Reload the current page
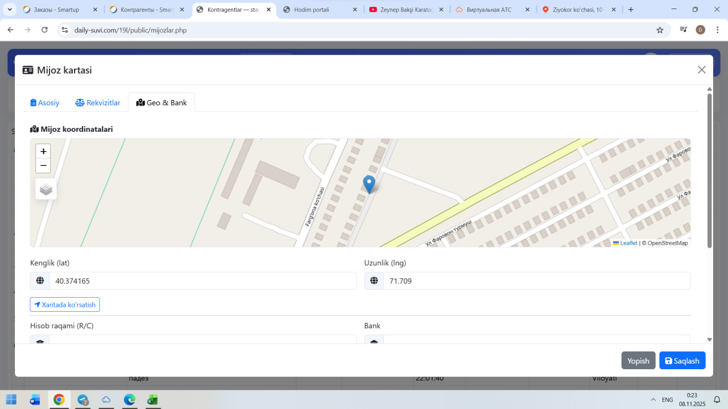 point(45,30)
